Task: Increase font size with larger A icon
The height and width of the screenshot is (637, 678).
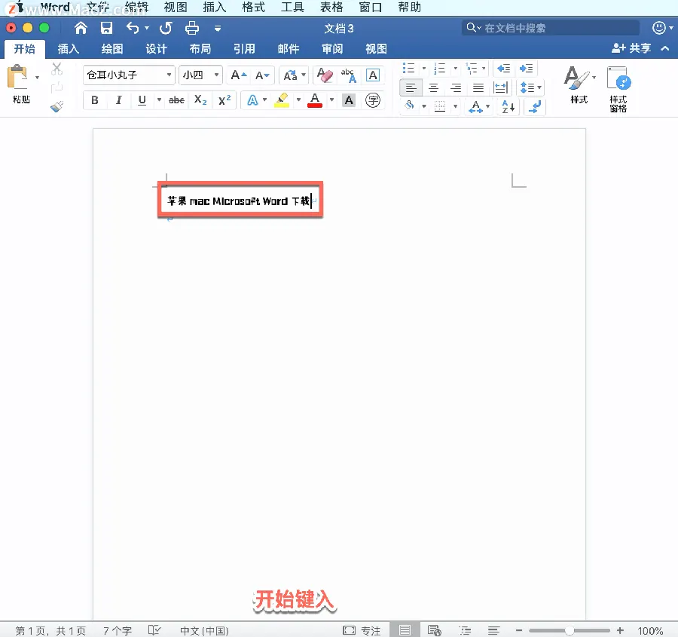Action: (239, 75)
